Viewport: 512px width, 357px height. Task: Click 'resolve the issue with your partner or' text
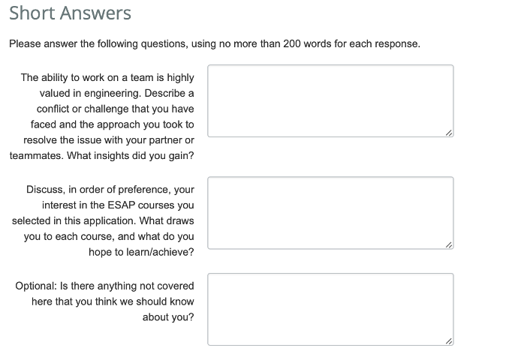109,140
